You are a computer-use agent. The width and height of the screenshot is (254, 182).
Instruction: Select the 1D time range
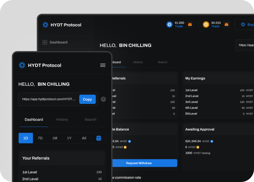point(26,138)
